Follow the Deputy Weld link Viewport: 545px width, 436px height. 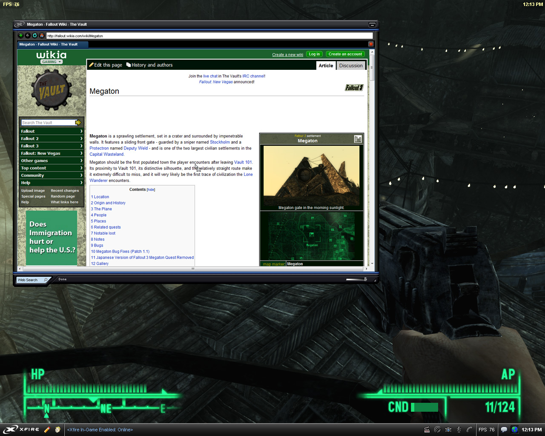[136, 148]
